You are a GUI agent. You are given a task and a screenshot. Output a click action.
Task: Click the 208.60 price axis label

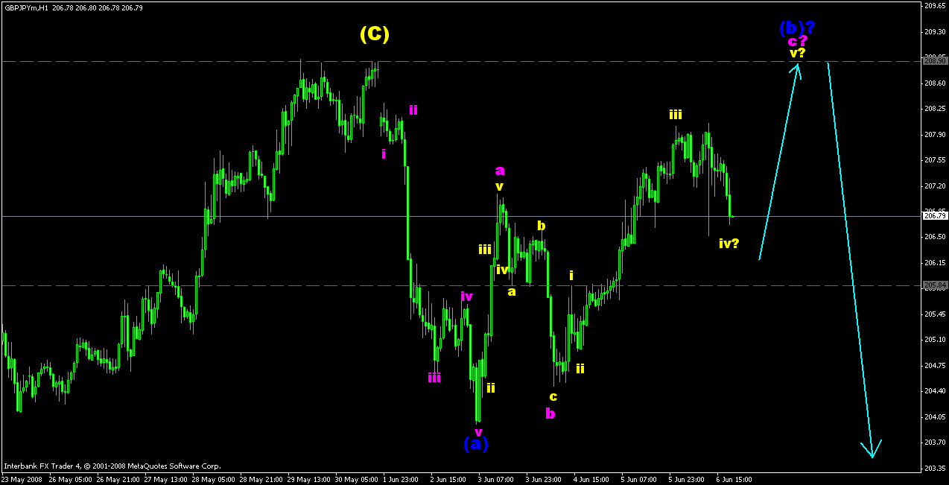tap(934, 83)
